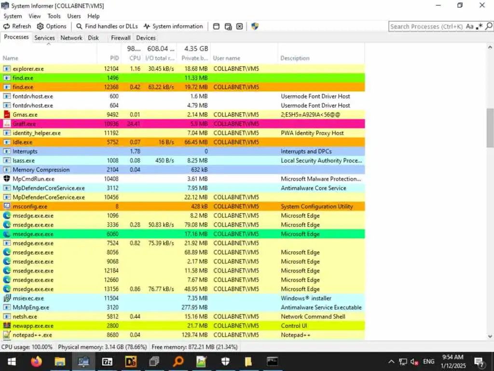The height and width of the screenshot is (371, 494).
Task: Select the MsMpEng.exe process row
Action: click(x=183, y=307)
